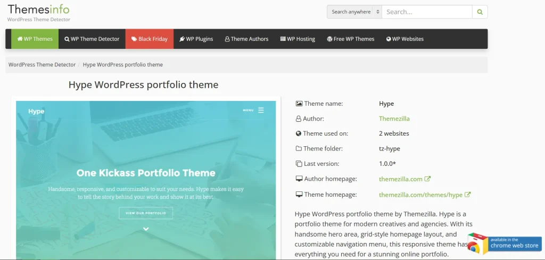Open the Free WP Themes menu item

tap(350, 39)
